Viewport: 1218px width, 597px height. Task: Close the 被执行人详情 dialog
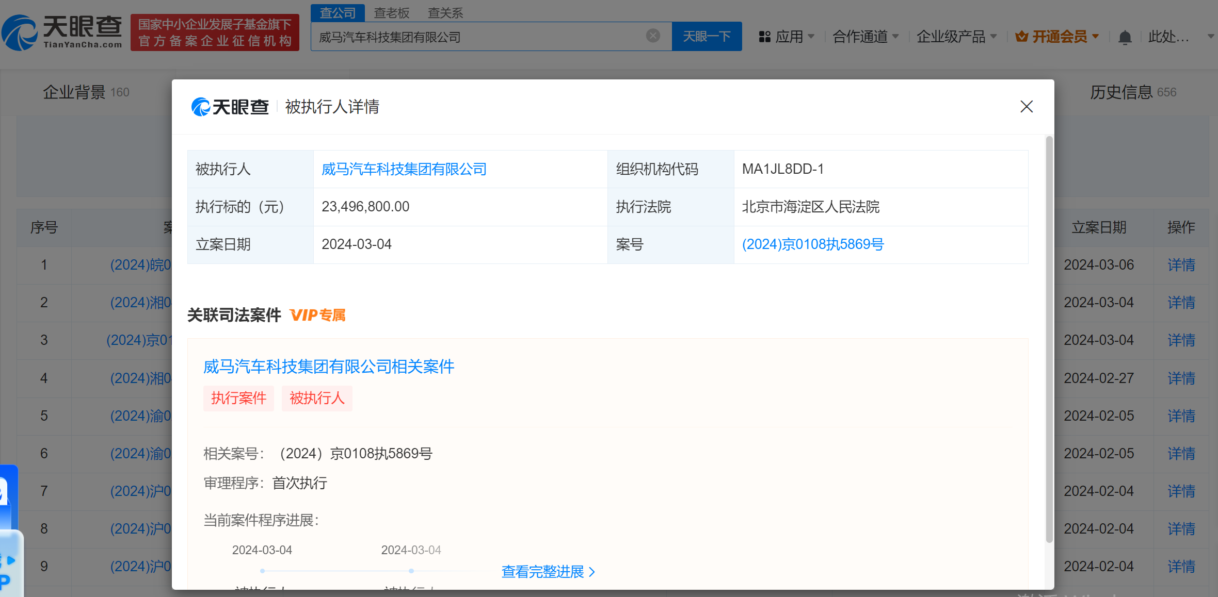pyautogui.click(x=1027, y=107)
